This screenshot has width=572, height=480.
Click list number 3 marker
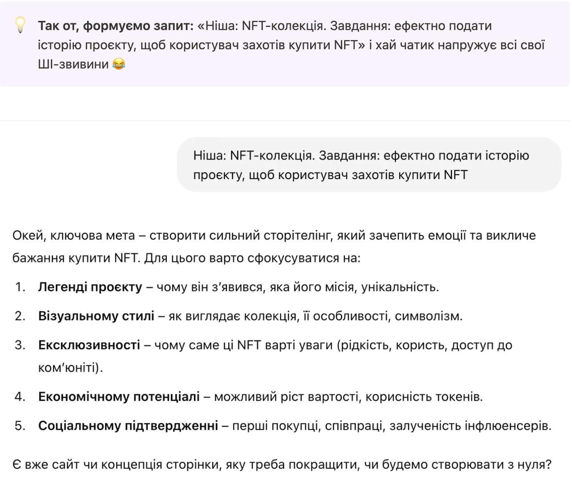[x=20, y=345]
